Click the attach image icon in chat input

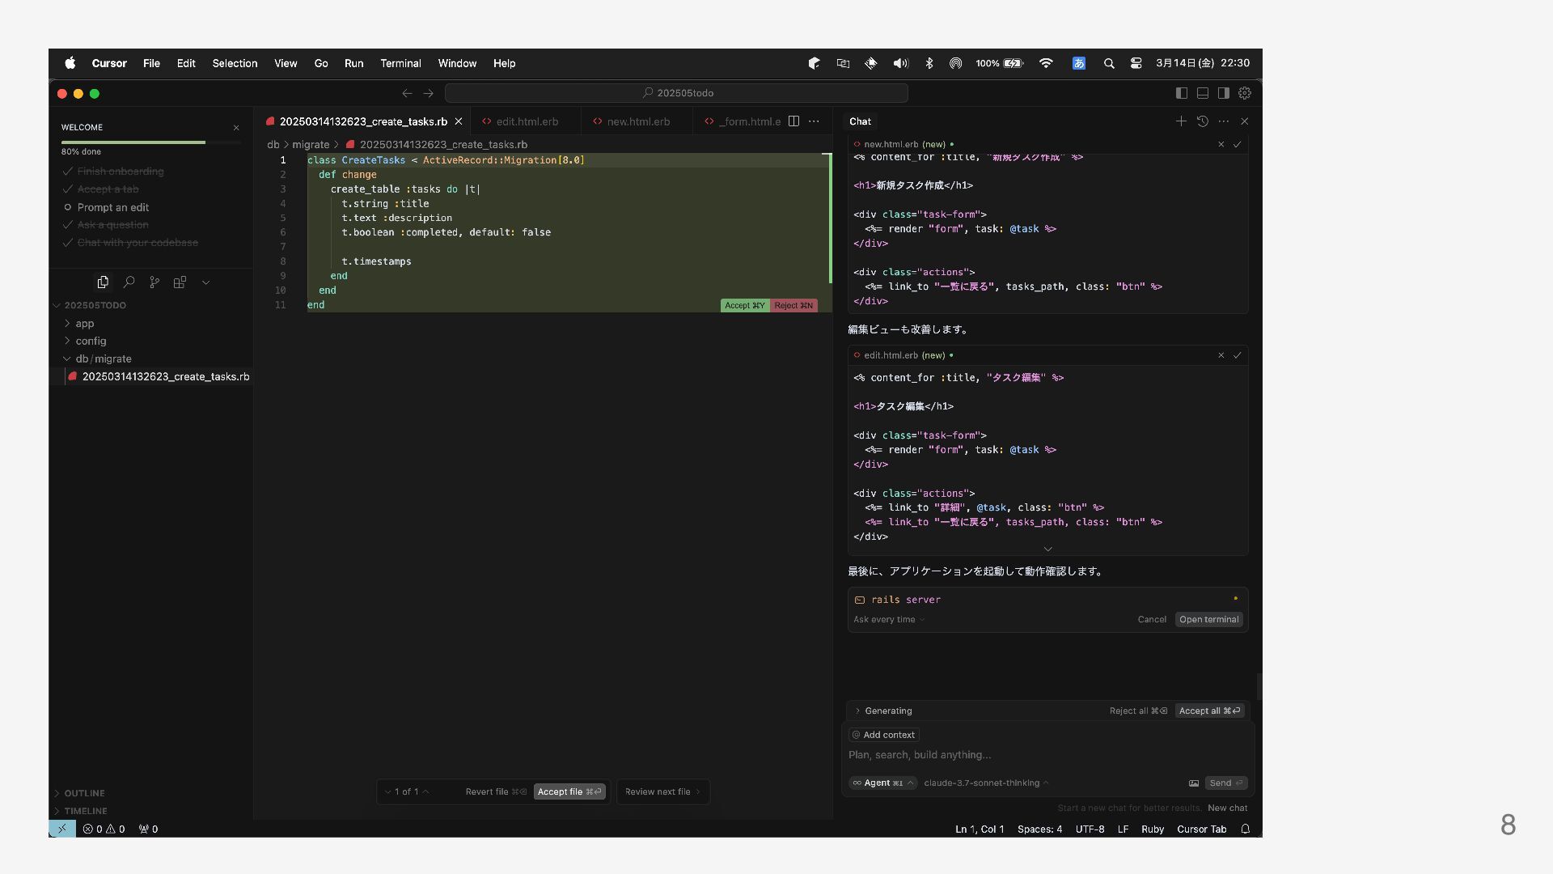[x=1194, y=783]
